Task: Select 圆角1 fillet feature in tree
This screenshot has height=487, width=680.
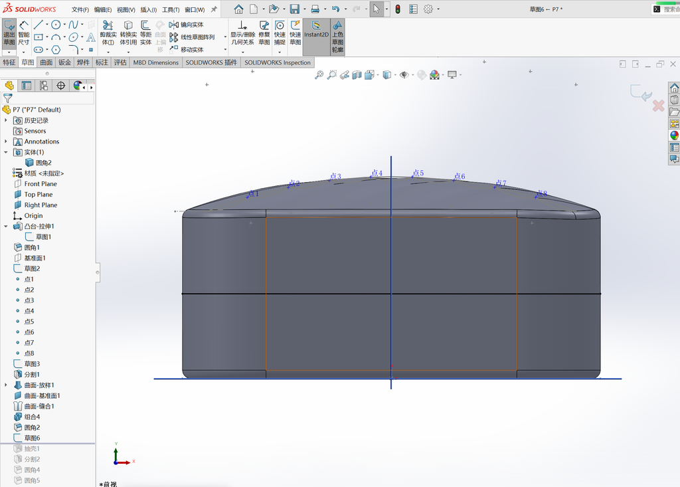Action: [32, 247]
